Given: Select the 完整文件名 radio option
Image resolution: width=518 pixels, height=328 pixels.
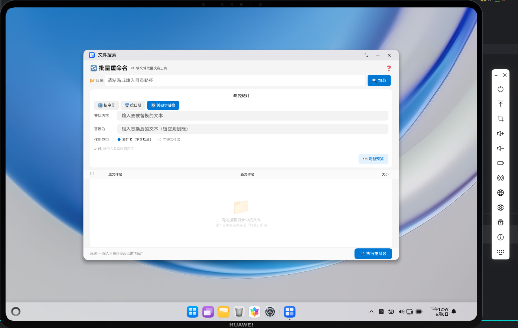Looking at the screenshot, I should pyautogui.click(x=169, y=140).
